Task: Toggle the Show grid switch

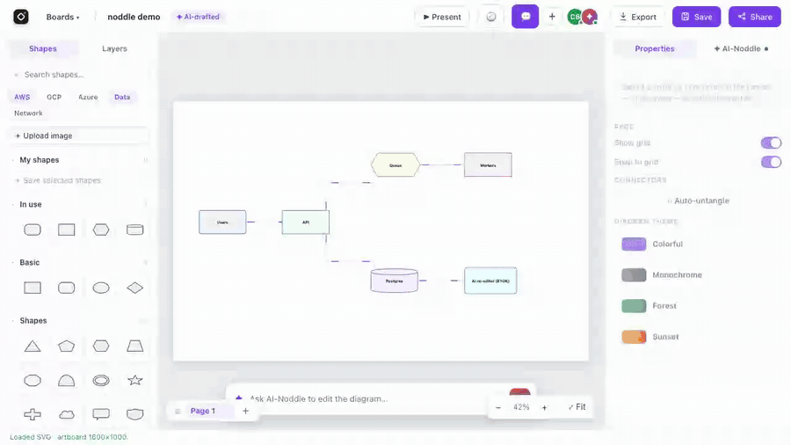Action: (771, 142)
